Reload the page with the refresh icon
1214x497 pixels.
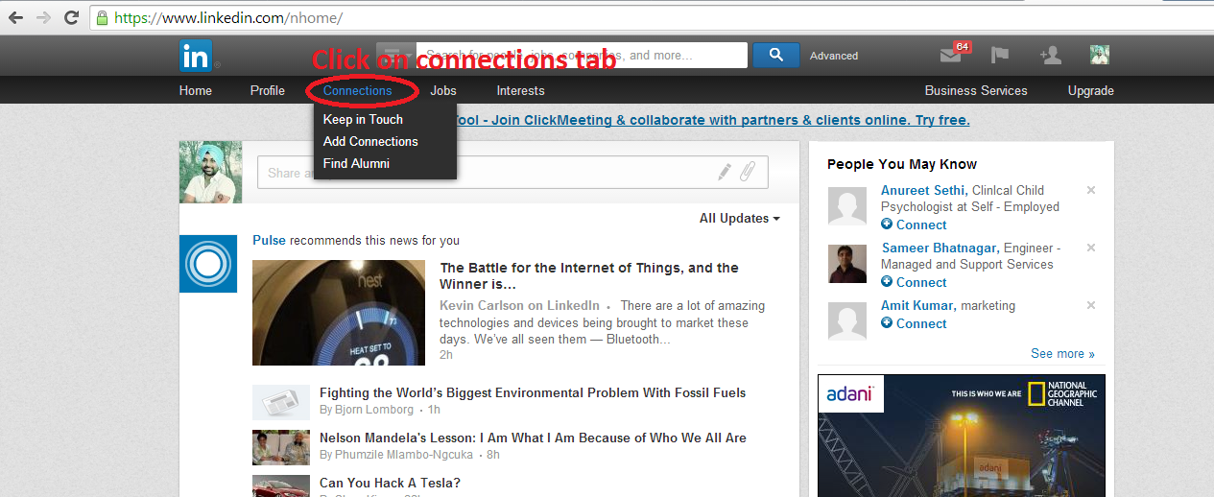pyautogui.click(x=71, y=17)
